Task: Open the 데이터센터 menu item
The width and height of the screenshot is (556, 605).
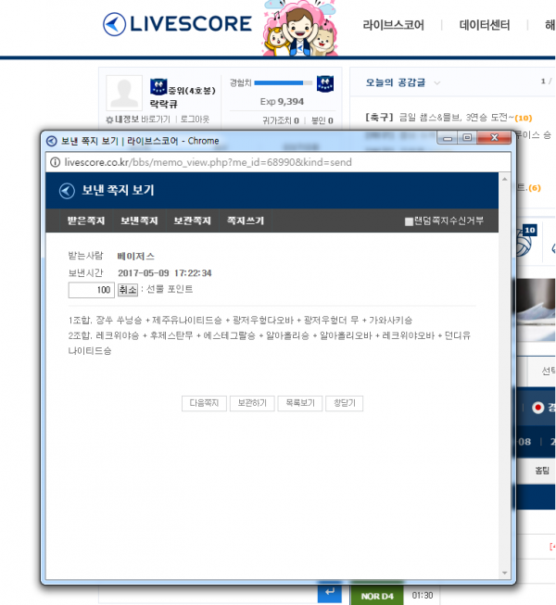Action: point(485,25)
